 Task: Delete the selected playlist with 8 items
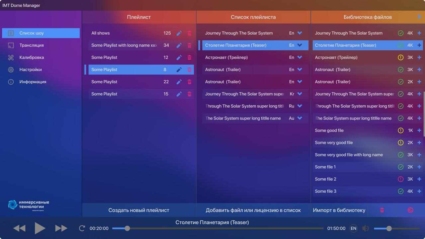(x=190, y=70)
